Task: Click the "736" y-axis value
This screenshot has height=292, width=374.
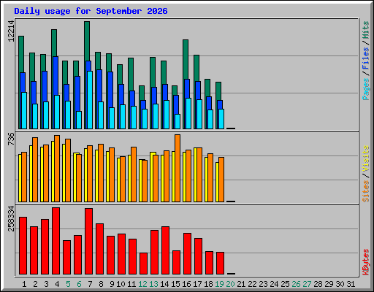Action: coord(11,139)
